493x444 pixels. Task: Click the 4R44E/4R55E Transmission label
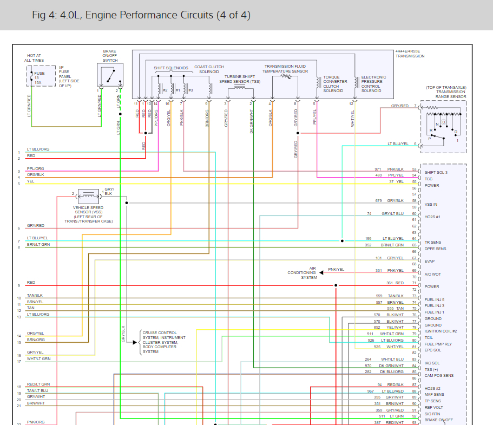(410, 54)
